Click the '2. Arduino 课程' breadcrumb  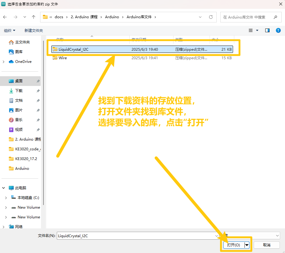point(84,17)
